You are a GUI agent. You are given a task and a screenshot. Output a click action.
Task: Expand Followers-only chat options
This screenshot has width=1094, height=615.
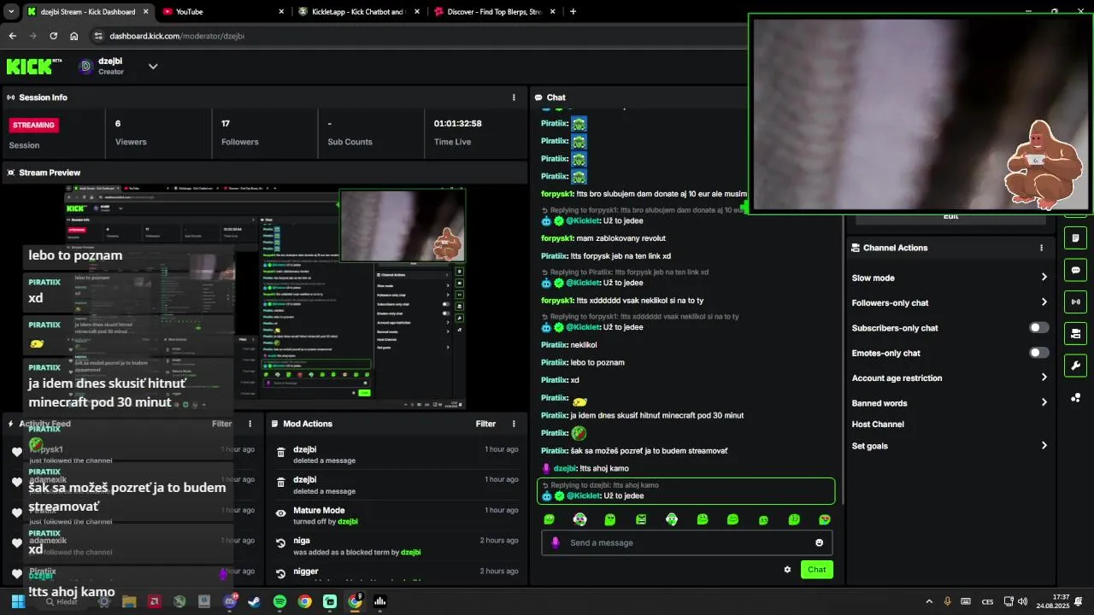click(1044, 302)
